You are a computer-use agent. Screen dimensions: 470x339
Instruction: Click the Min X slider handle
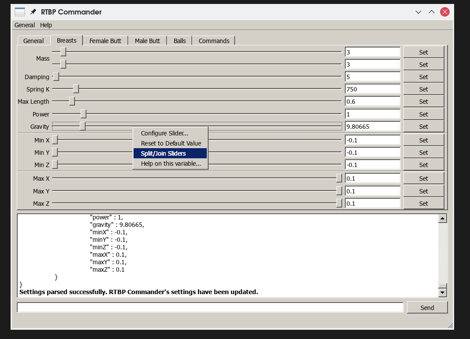55,140
